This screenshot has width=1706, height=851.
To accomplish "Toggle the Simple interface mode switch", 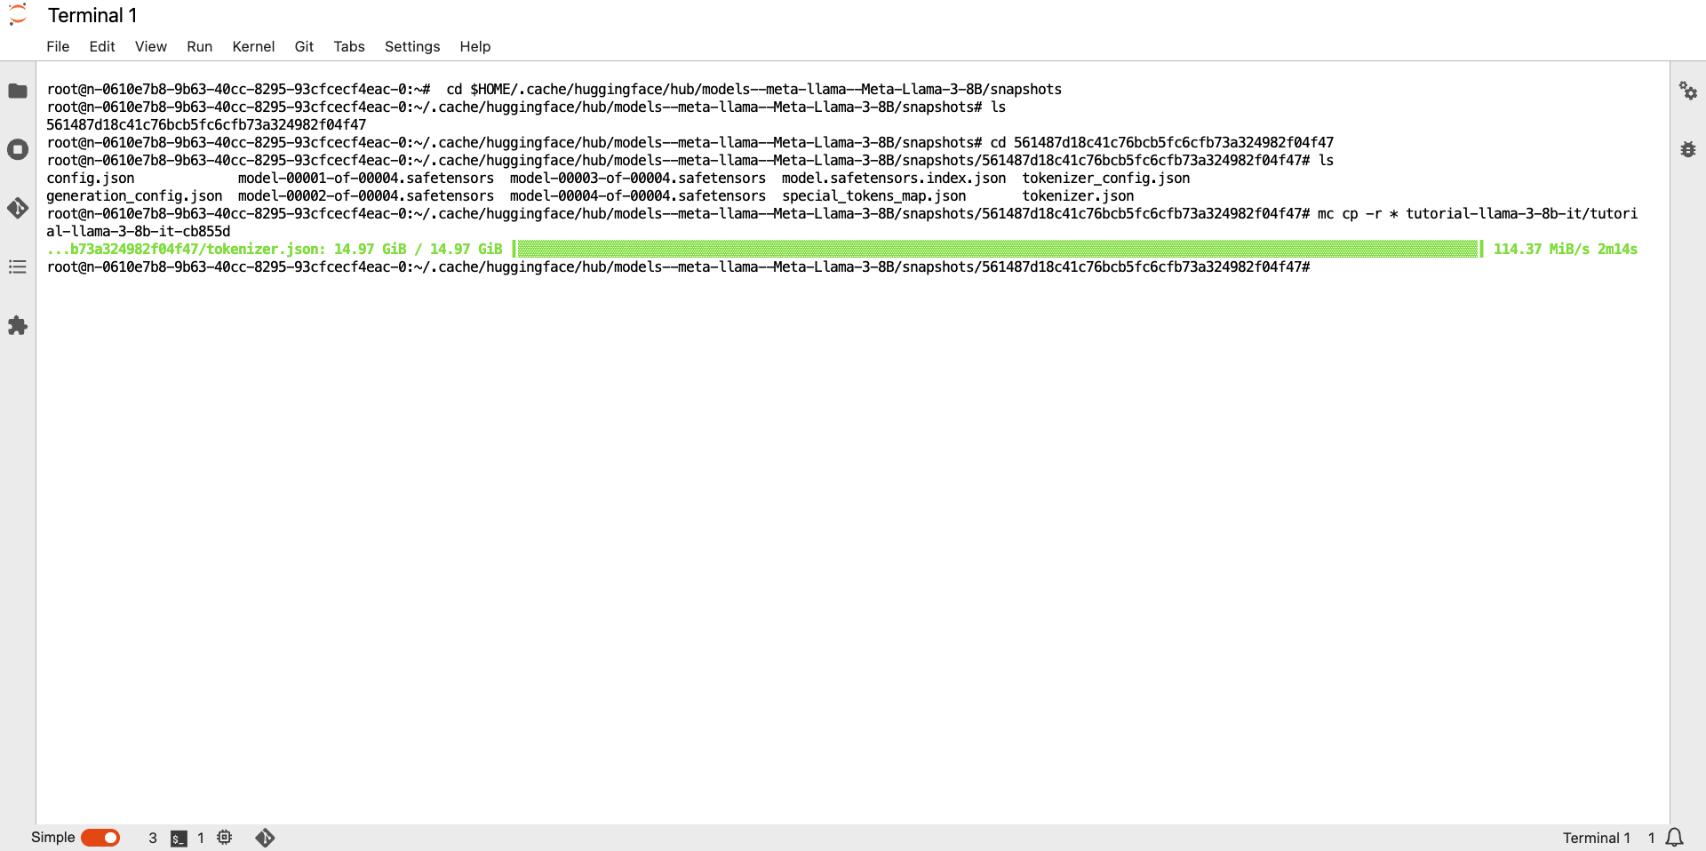I will click(100, 838).
